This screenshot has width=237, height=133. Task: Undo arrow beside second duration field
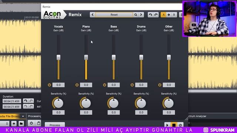click(26, 106)
